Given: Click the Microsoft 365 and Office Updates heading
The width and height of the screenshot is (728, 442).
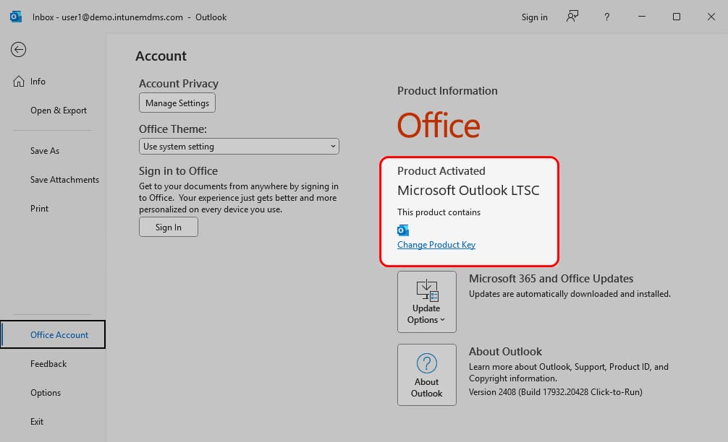Looking at the screenshot, I should 551,279.
